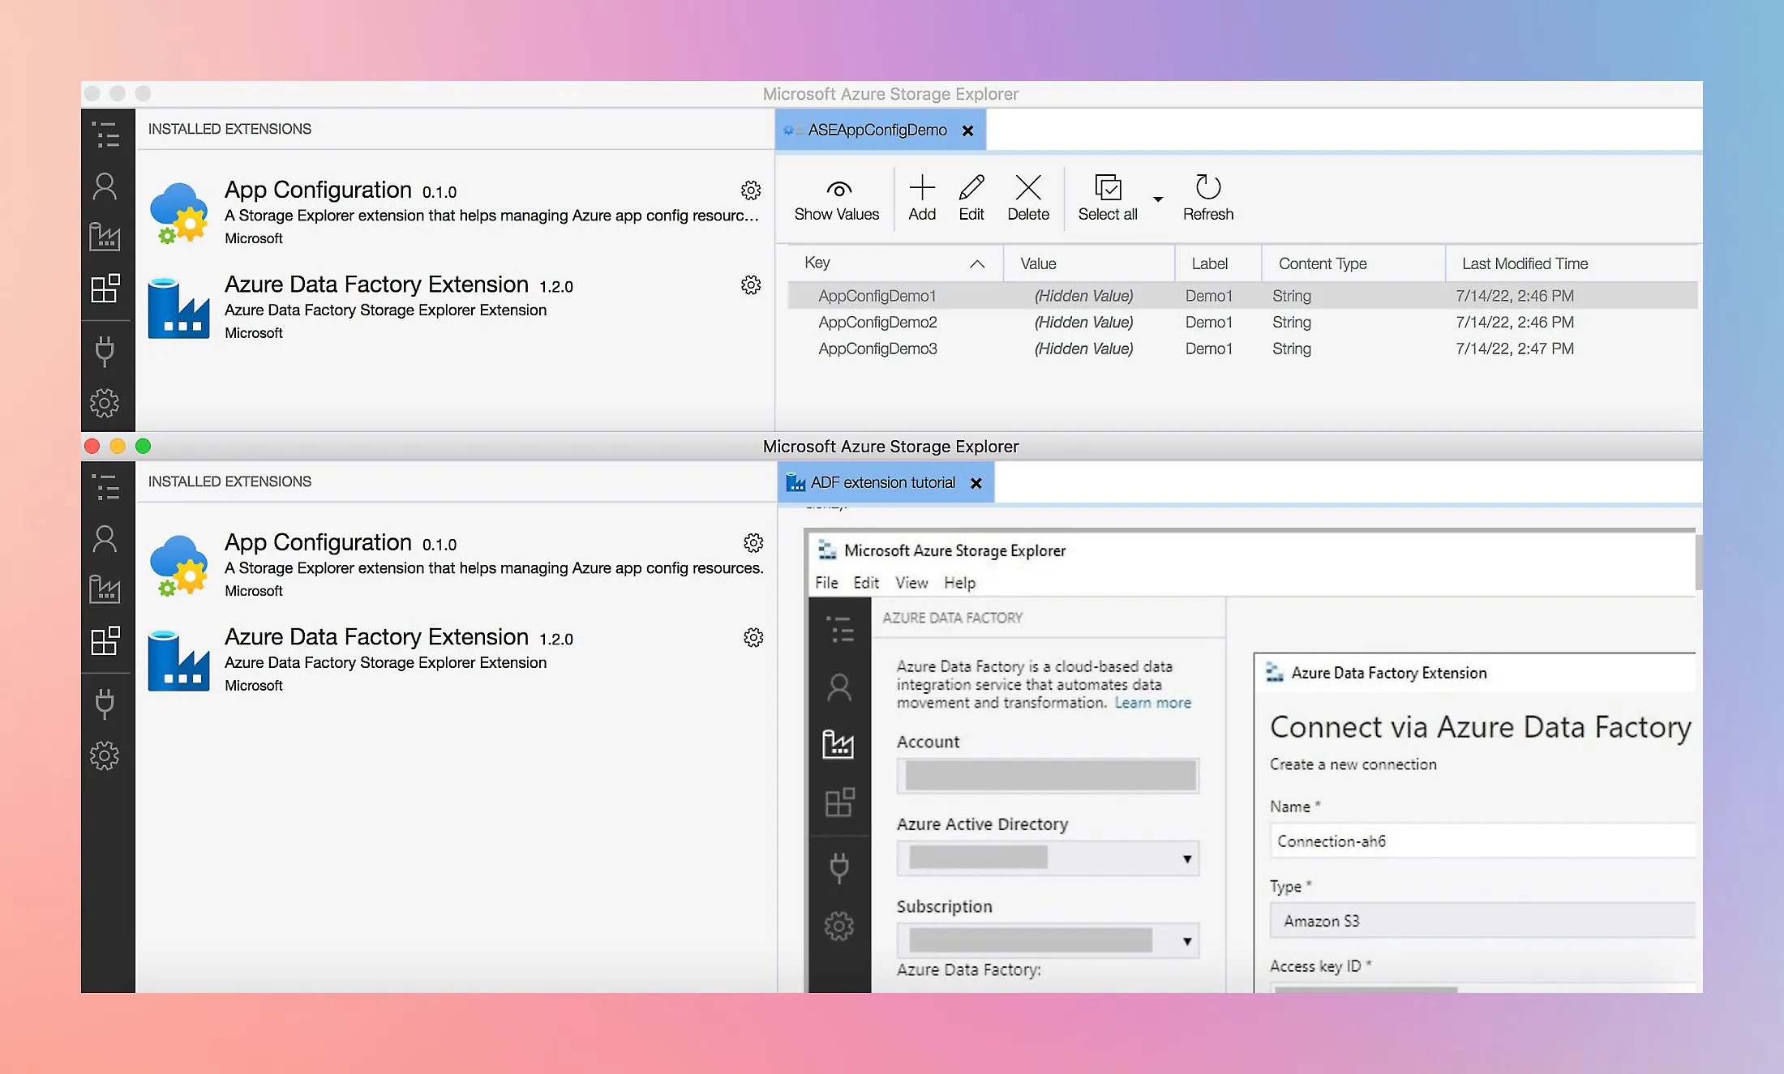
Task: Open Account person icon in upper window sidebar
Action: coord(105,186)
